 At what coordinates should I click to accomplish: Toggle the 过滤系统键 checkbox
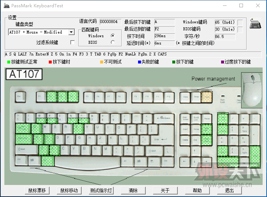click(x=72, y=42)
